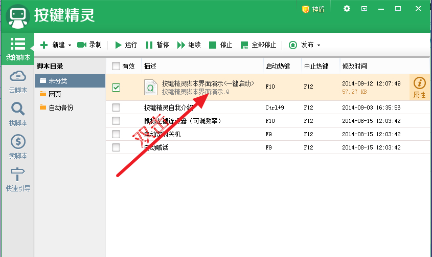Click the 继续 continue button
Image resolution: width=432 pixels, height=257 pixels.
(189, 45)
